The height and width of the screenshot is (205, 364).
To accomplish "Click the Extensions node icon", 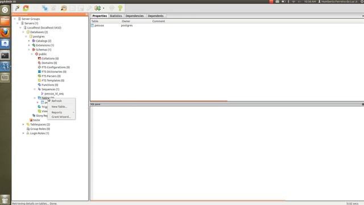I will click(34, 45).
